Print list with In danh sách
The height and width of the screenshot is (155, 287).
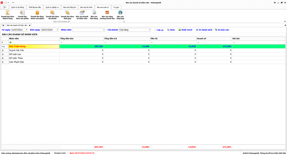[x=204, y=30]
